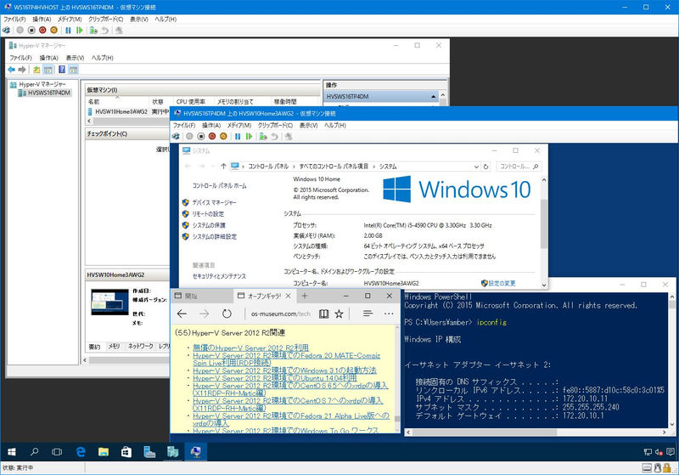Click orange Save icon in HVSW10Home3AWG2 toolbar
Screen dimensions: 679x475
click(x=223, y=137)
